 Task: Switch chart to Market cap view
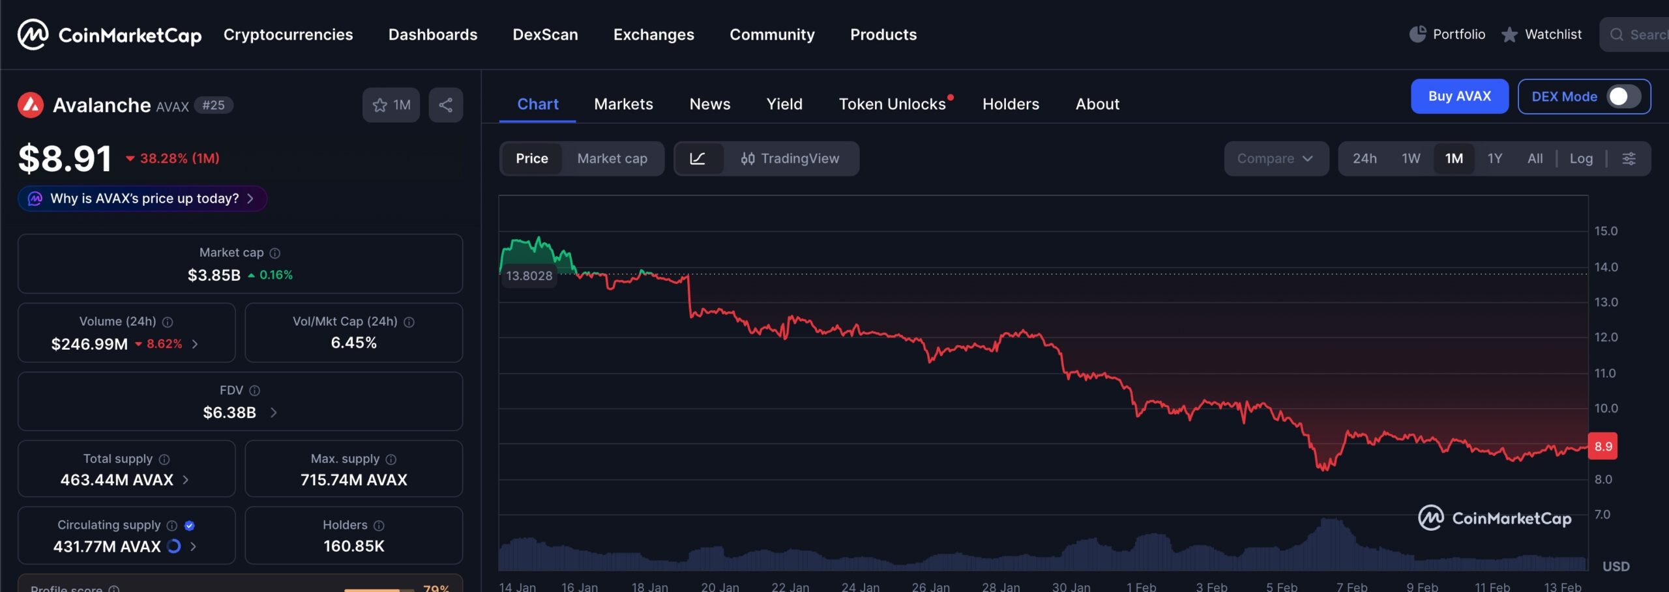612,159
